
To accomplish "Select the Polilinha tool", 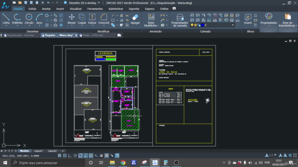I will [x=17, y=19].
